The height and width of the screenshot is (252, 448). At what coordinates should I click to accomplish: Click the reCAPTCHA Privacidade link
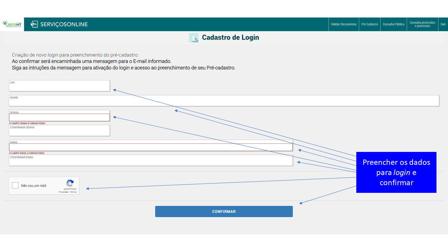63,192
